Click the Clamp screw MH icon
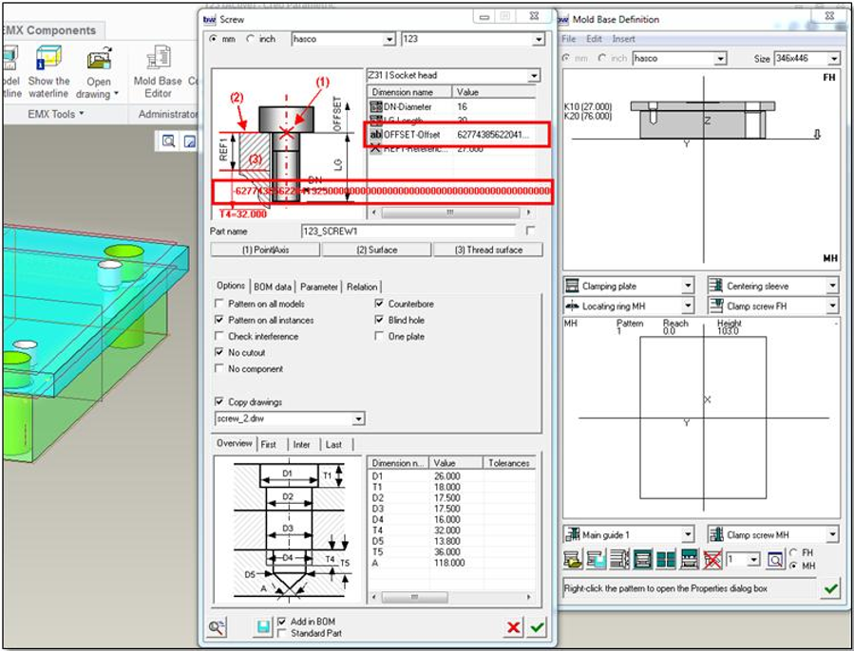The image size is (854, 651). [x=715, y=534]
